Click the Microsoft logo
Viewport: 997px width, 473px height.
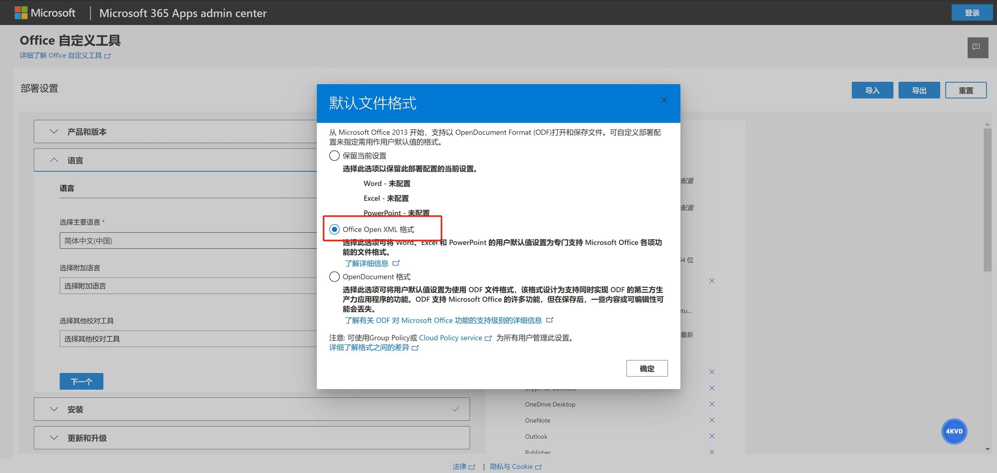click(45, 13)
